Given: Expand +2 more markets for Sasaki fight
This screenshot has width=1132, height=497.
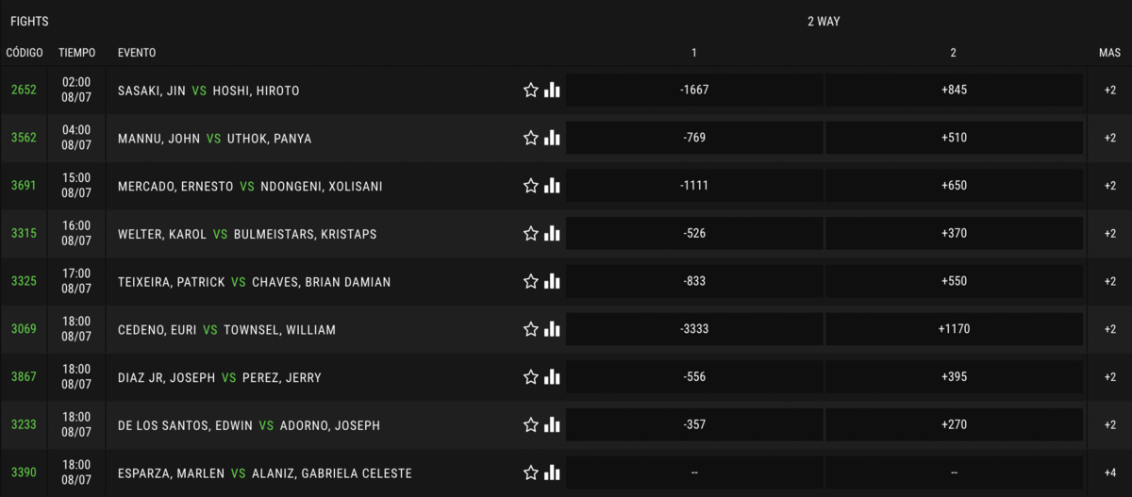Looking at the screenshot, I should click(x=1109, y=91).
